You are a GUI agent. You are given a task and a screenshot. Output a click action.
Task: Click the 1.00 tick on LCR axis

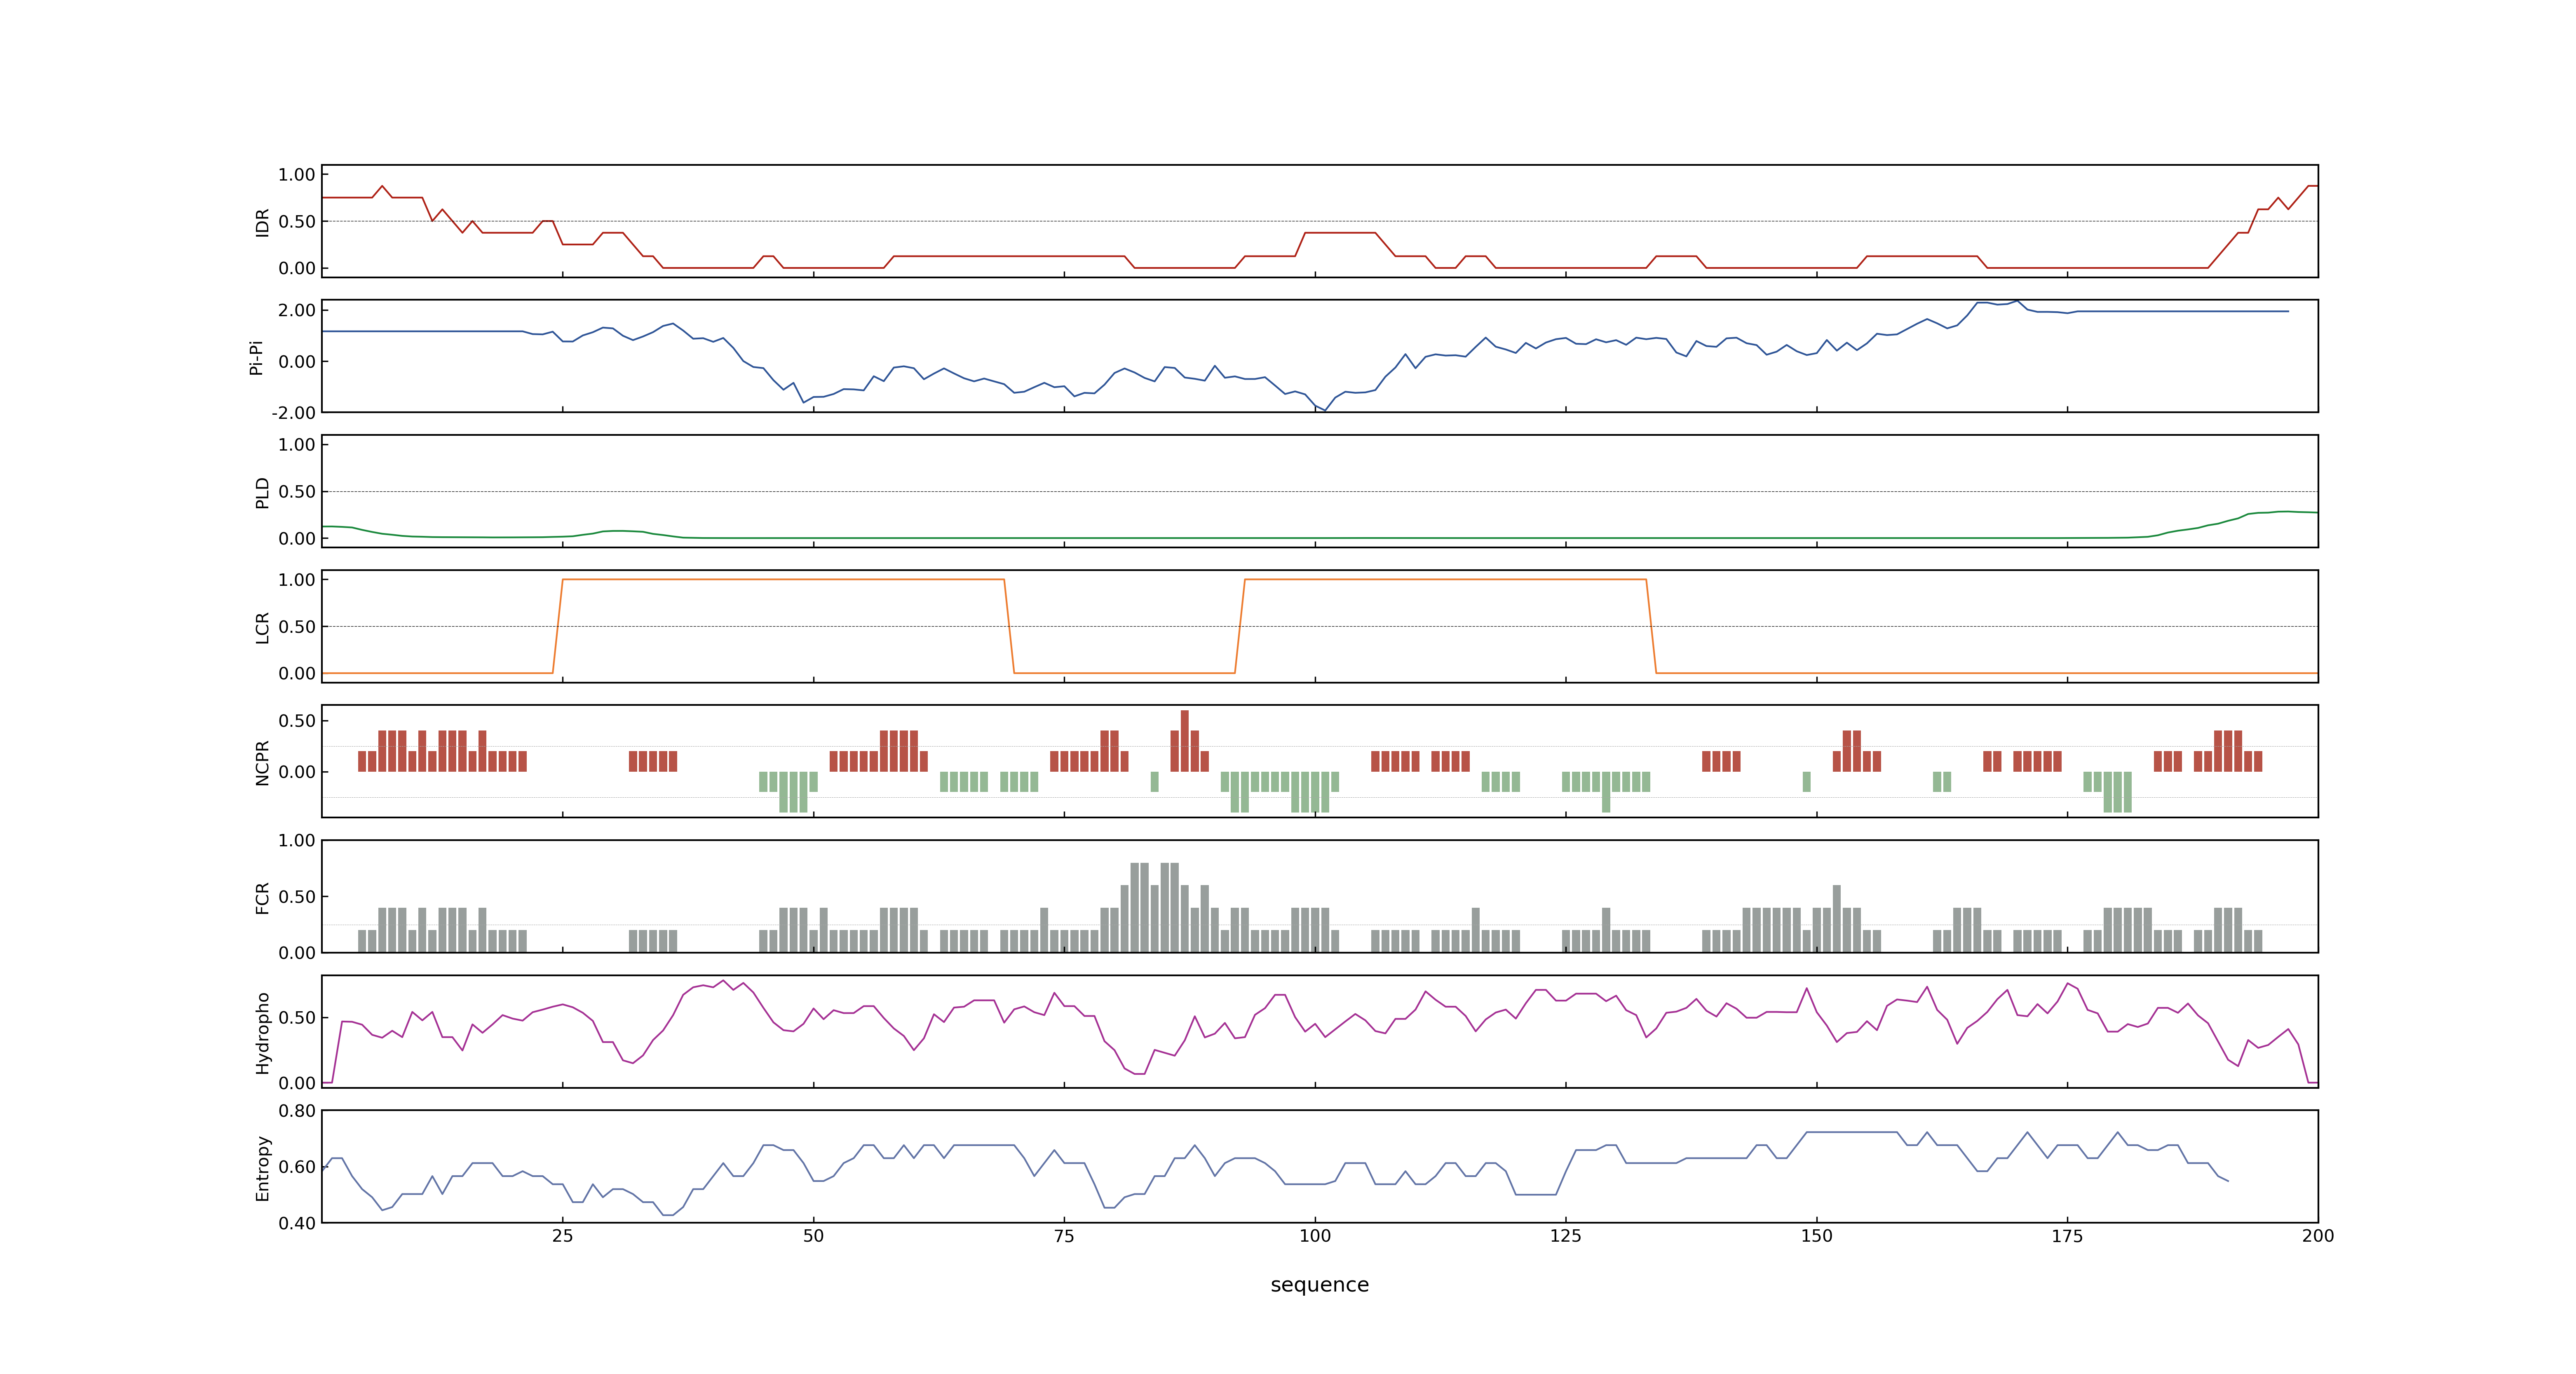297,580
